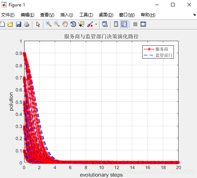
Task: Select the plot title 服务商与监管部门决策演化路径
Action: (x=101, y=37)
